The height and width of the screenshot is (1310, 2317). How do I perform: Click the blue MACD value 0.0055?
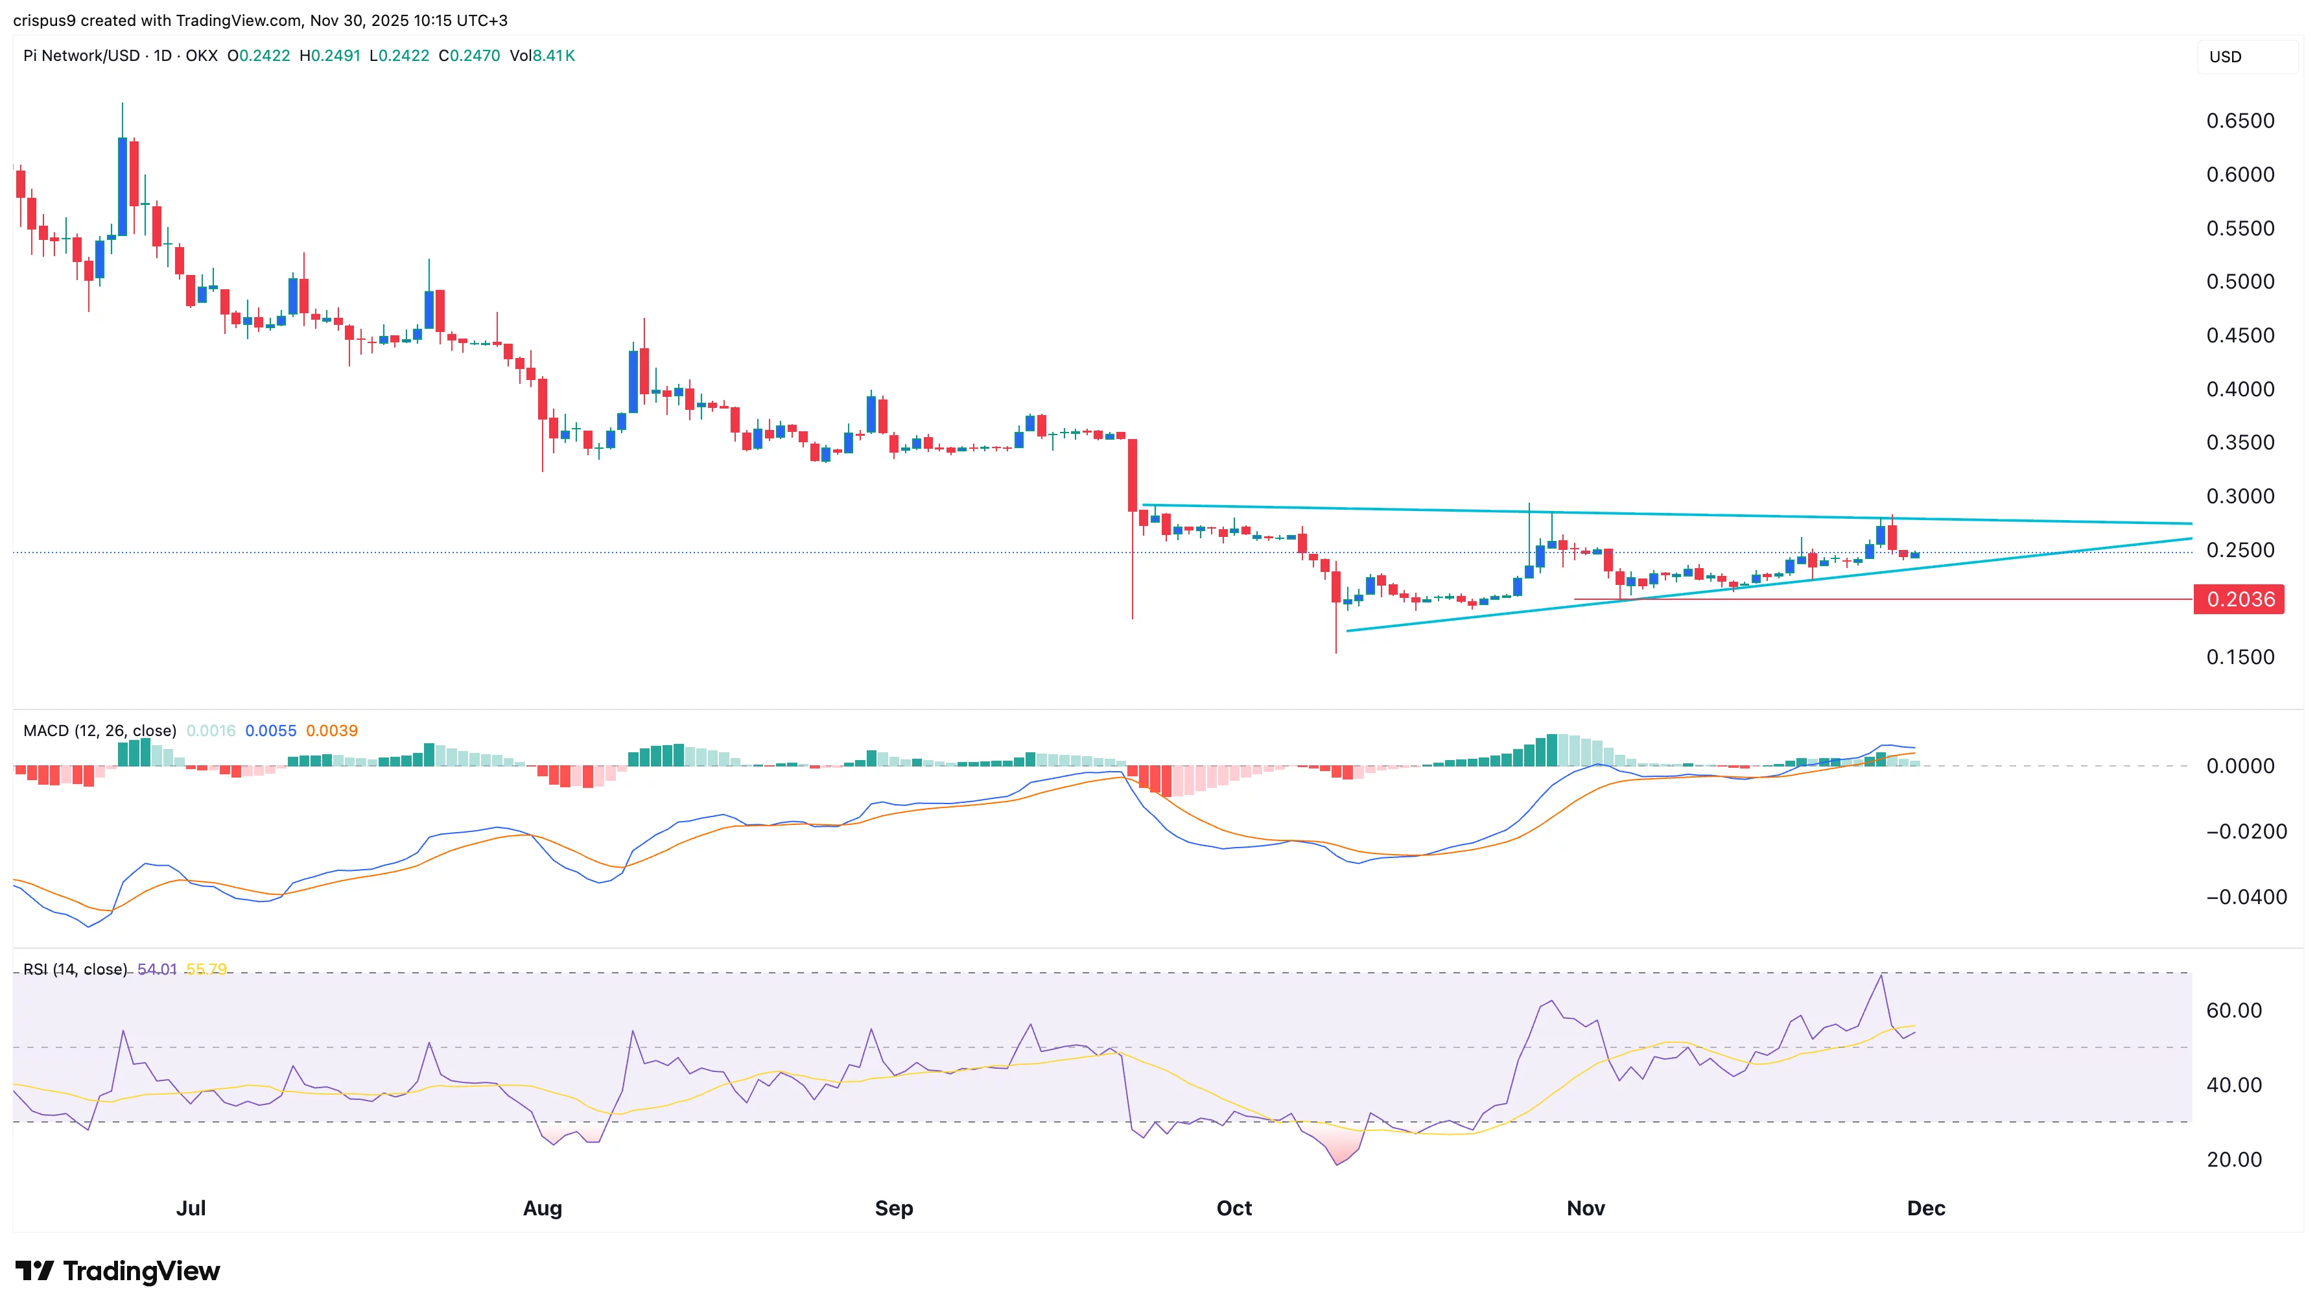click(x=271, y=732)
